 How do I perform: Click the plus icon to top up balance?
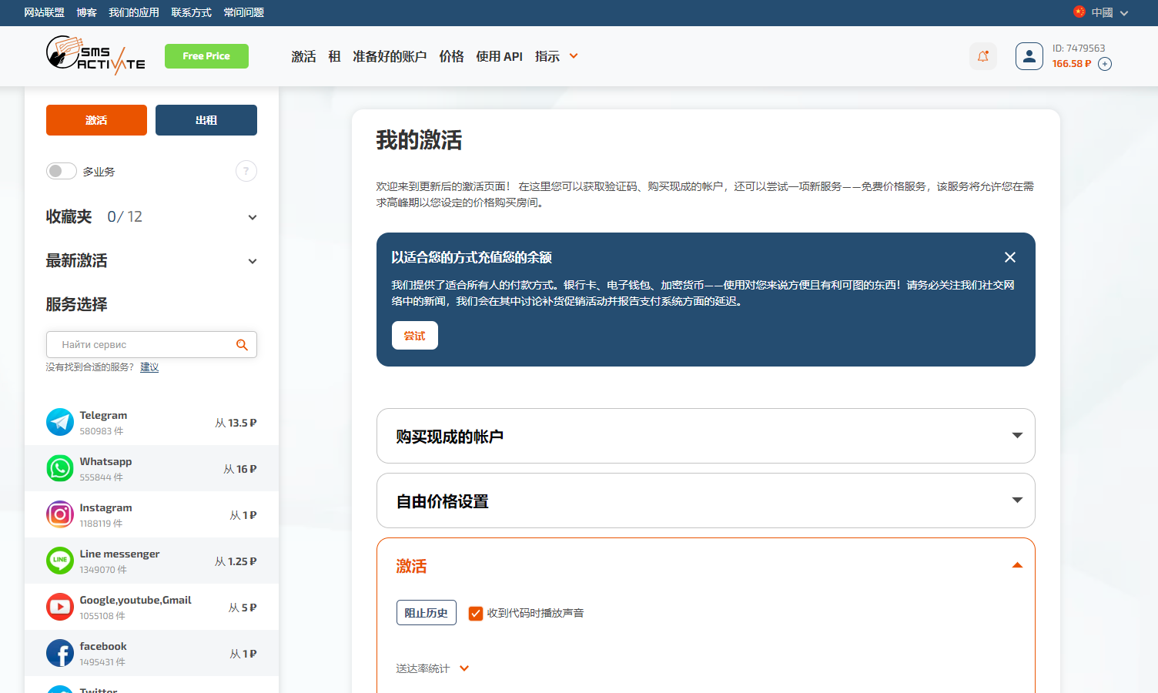1105,64
